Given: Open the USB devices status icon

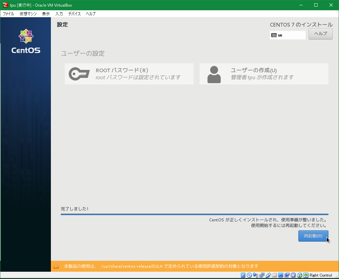Looking at the screenshot, I should pyautogui.click(x=268, y=275).
